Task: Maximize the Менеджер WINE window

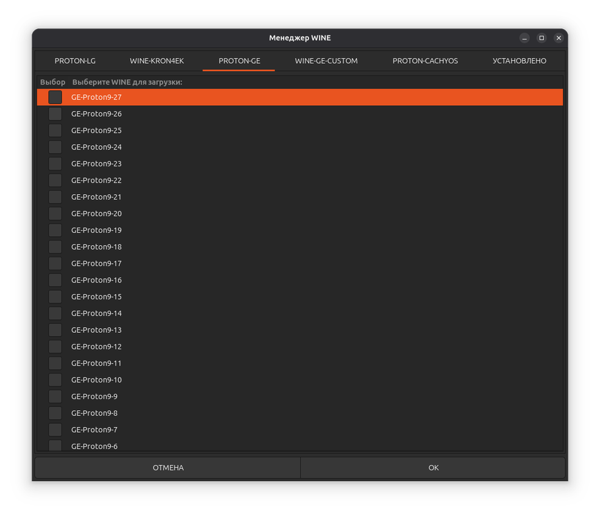Action: pyautogui.click(x=541, y=38)
